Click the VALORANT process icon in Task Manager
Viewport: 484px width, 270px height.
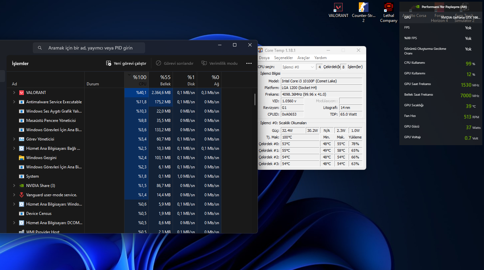(22, 93)
